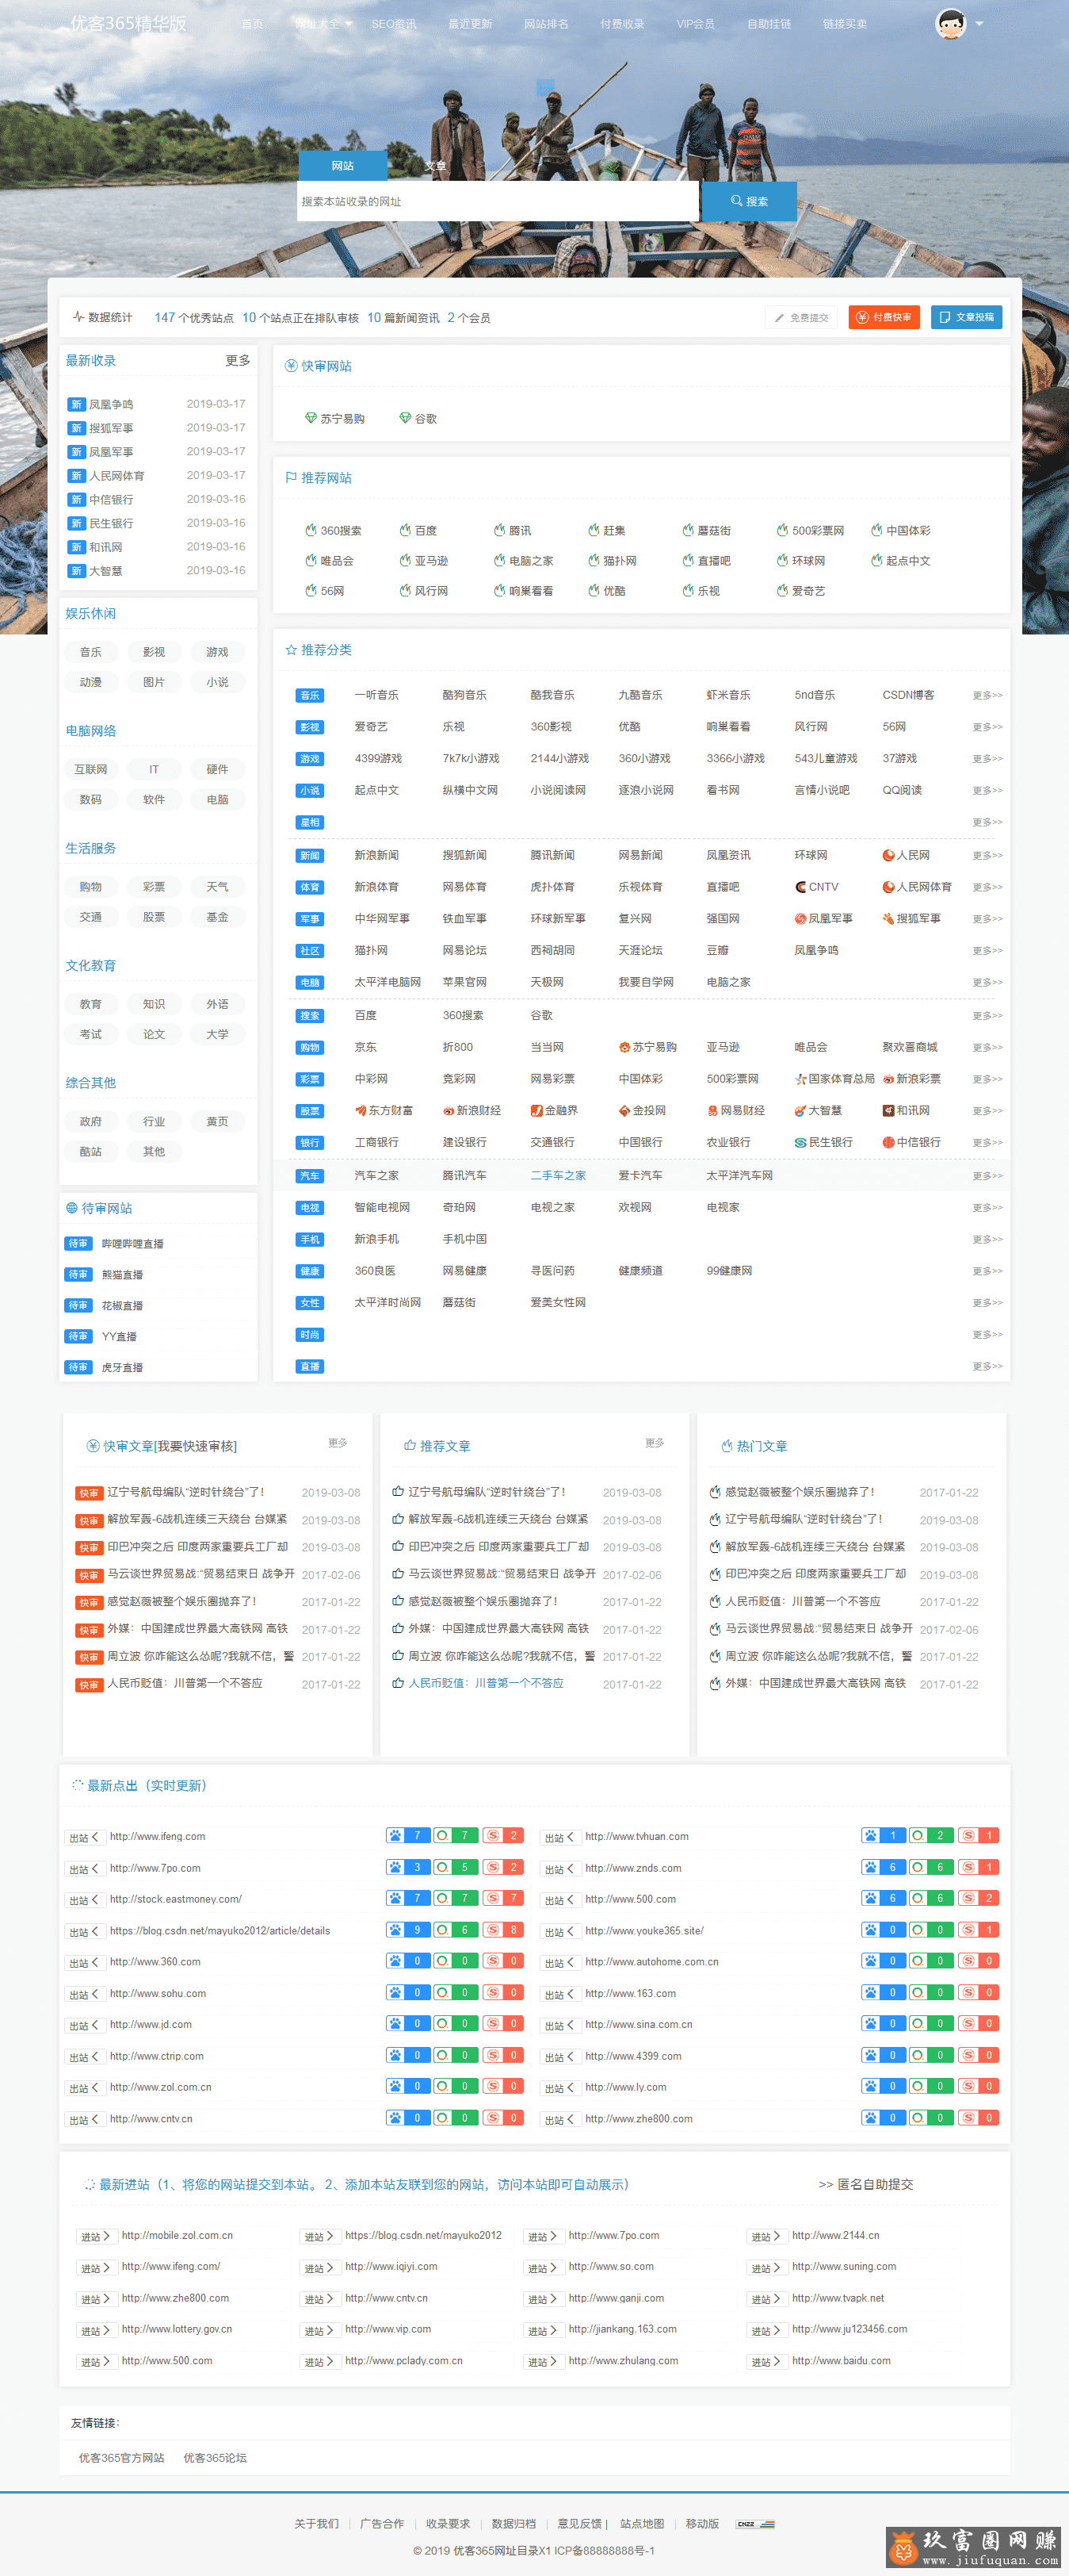
Task: Open 更多>> on the 音乐 category row
Action: point(987,695)
